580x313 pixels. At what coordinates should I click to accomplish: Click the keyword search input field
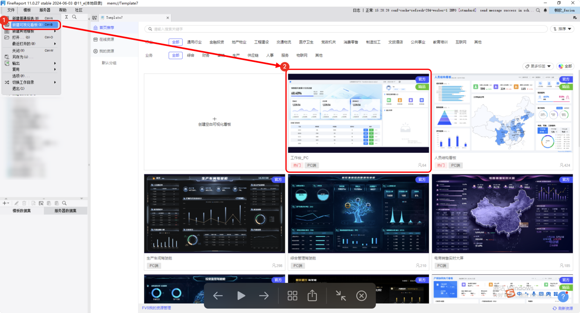[346, 29]
